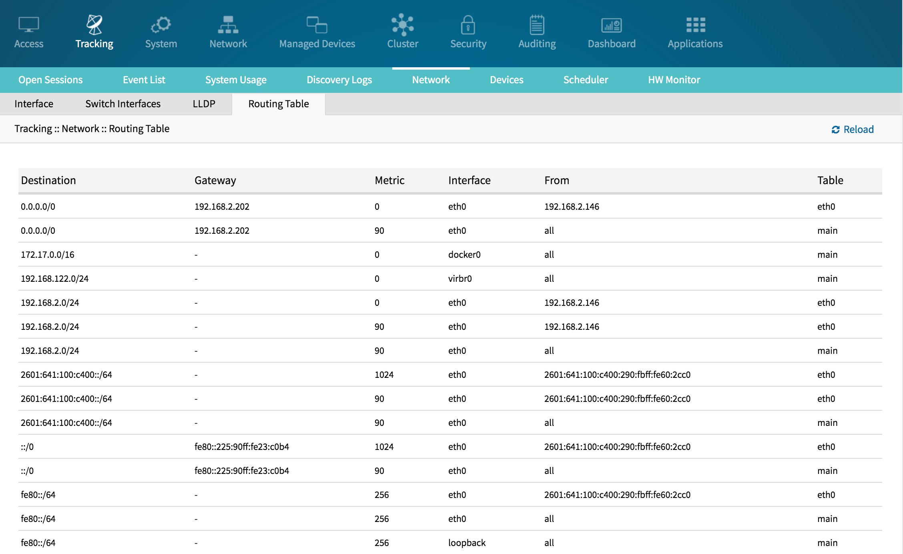Click the virbr0 interface cell
903x554 pixels.
(460, 279)
